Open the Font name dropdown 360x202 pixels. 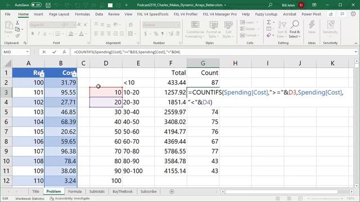(x=62, y=25)
